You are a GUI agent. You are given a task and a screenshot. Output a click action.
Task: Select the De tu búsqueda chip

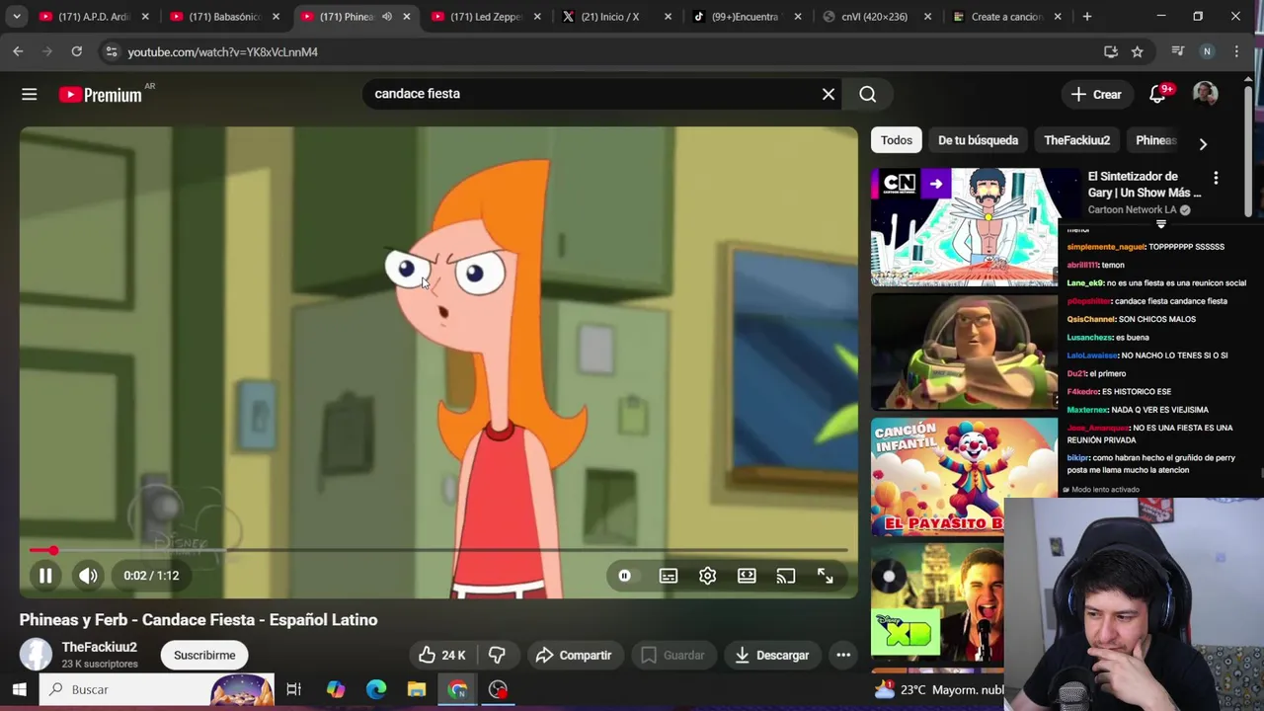pos(978,140)
